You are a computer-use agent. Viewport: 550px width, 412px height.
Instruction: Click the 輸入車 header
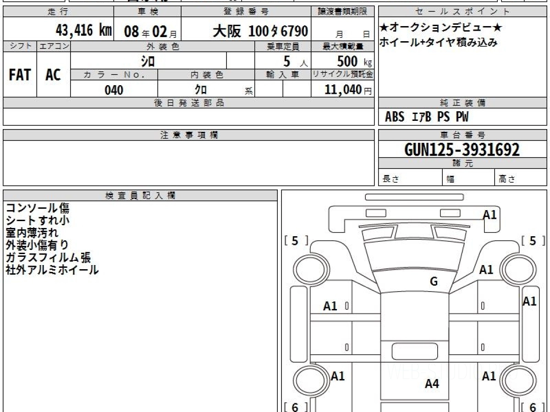point(283,75)
